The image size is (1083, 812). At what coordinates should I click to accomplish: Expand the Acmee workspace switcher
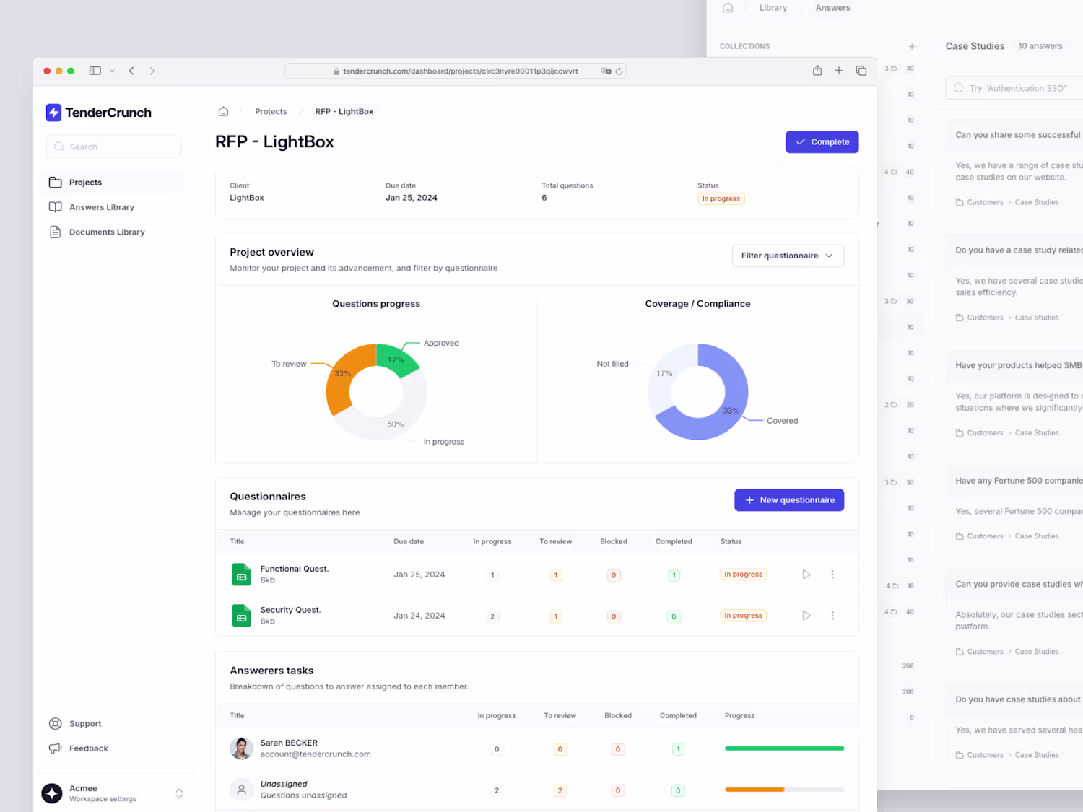coord(179,793)
